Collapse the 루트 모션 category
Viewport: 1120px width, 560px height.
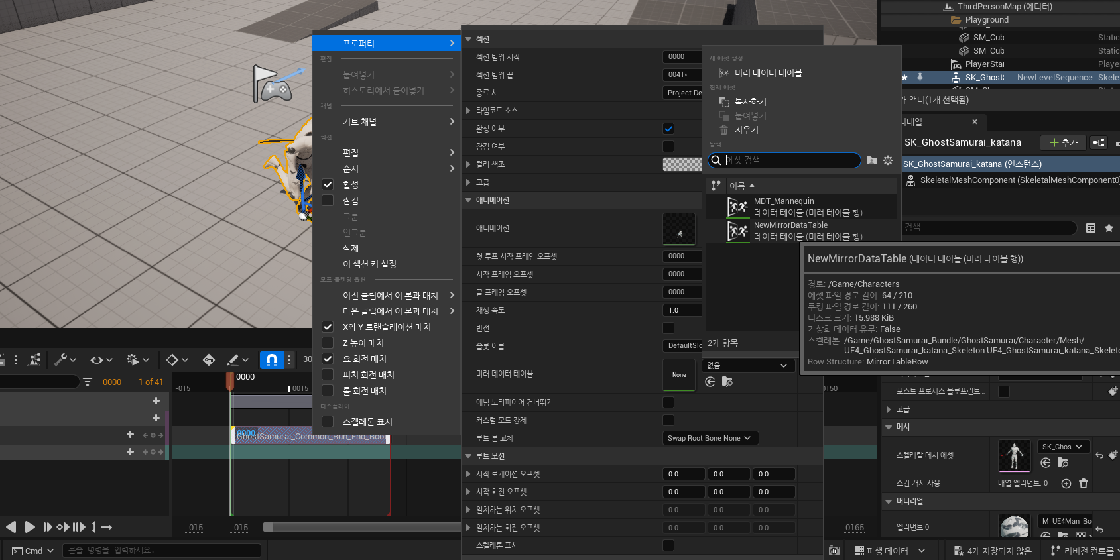click(x=468, y=456)
